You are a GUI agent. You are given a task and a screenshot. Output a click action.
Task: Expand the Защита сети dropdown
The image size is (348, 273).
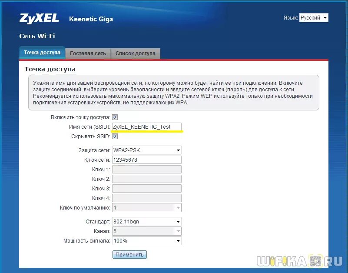point(147,150)
